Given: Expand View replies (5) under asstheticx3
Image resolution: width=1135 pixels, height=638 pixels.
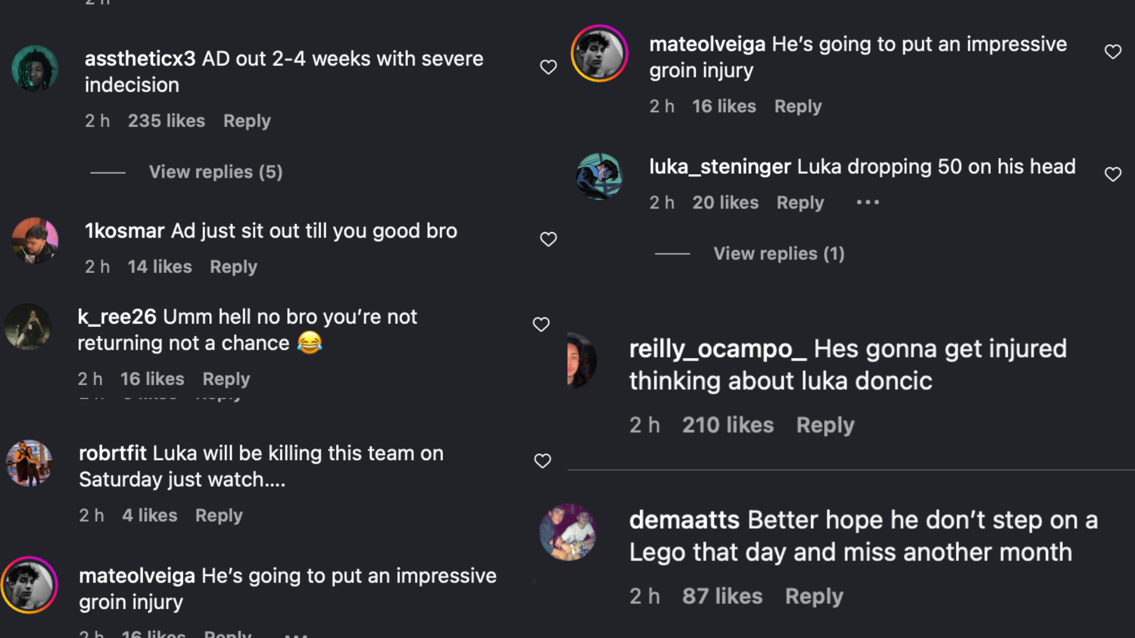Looking at the screenshot, I should point(215,172).
